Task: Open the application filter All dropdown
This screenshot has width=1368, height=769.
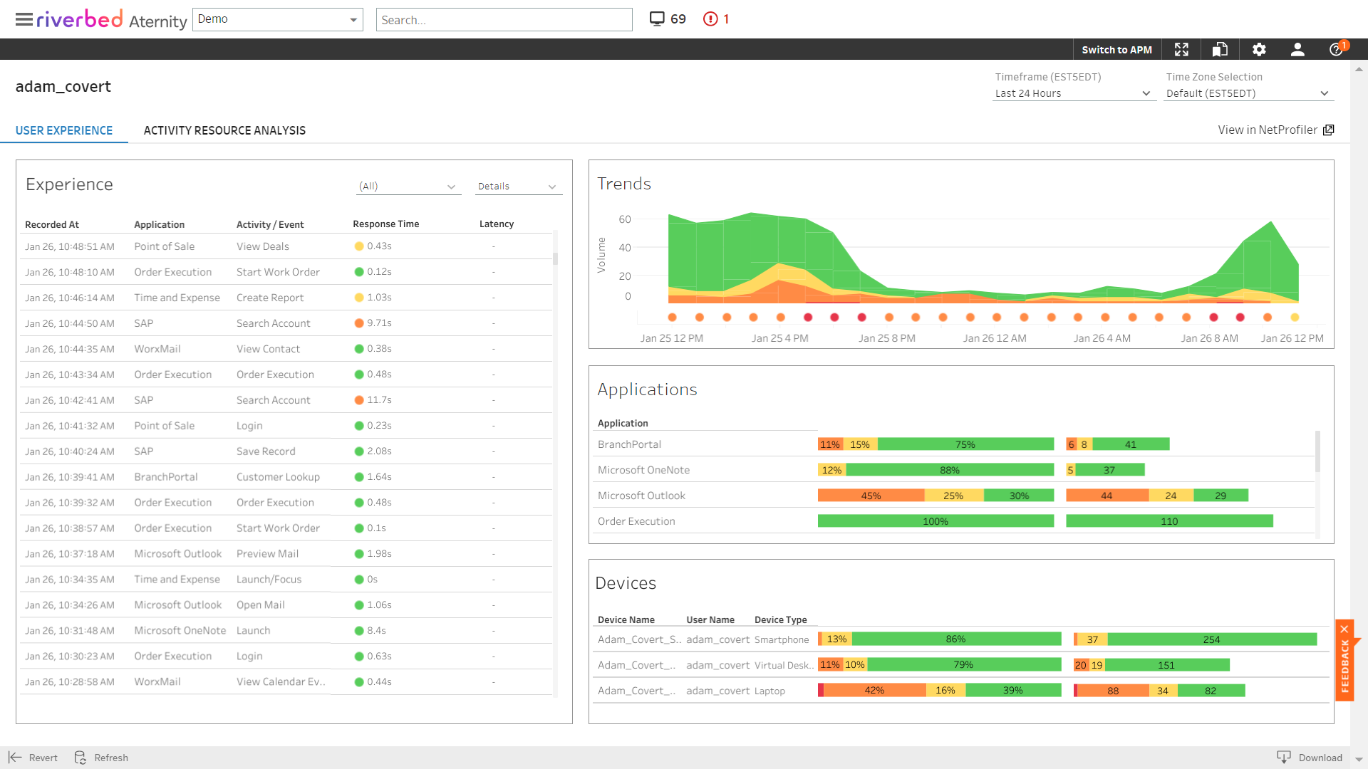Action: [405, 186]
